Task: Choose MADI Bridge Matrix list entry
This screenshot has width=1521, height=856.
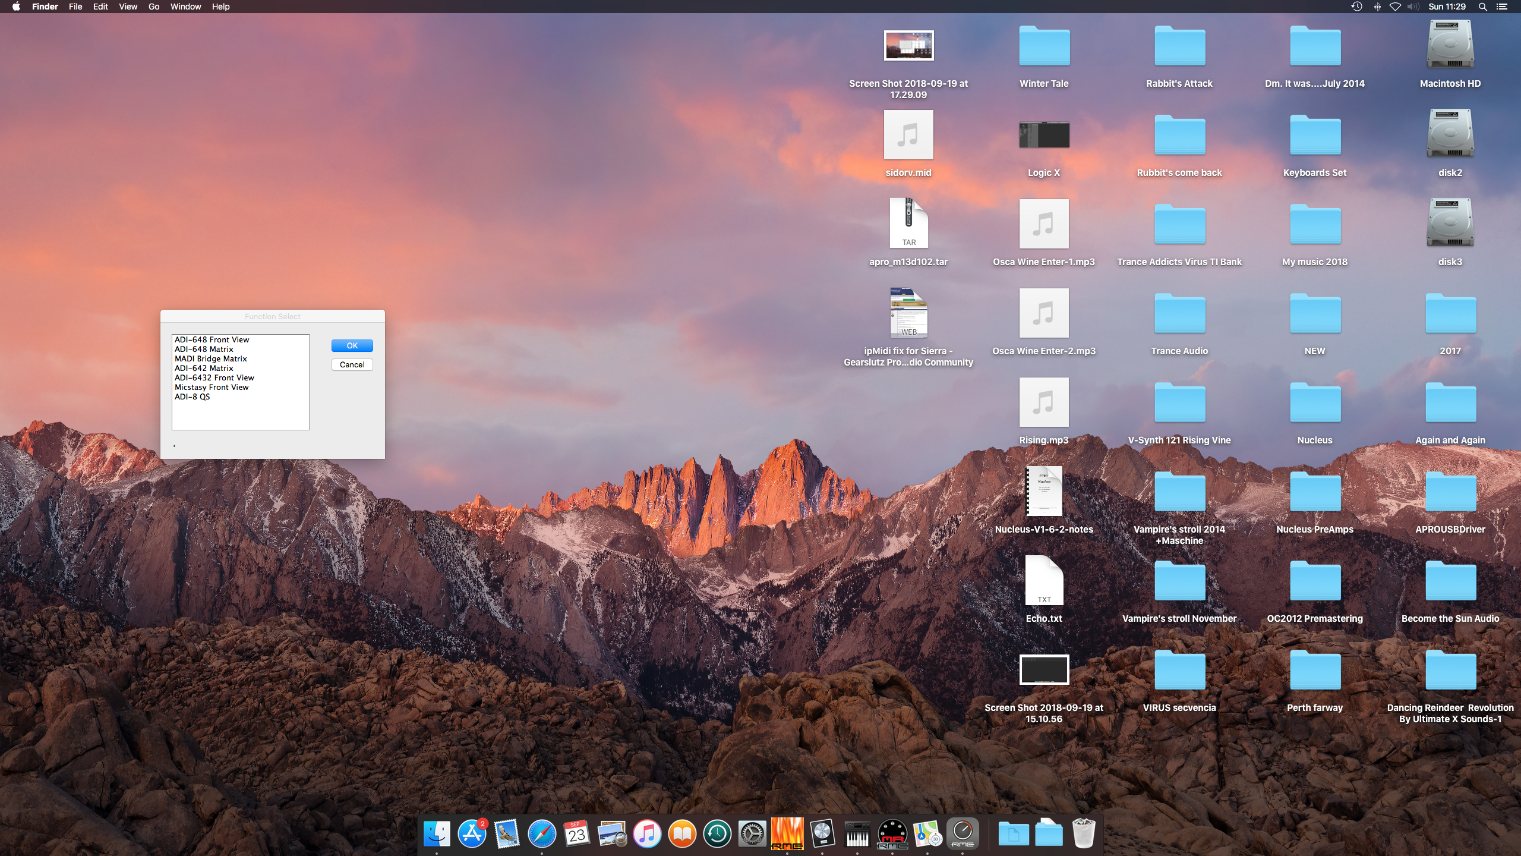Action: coord(211,358)
